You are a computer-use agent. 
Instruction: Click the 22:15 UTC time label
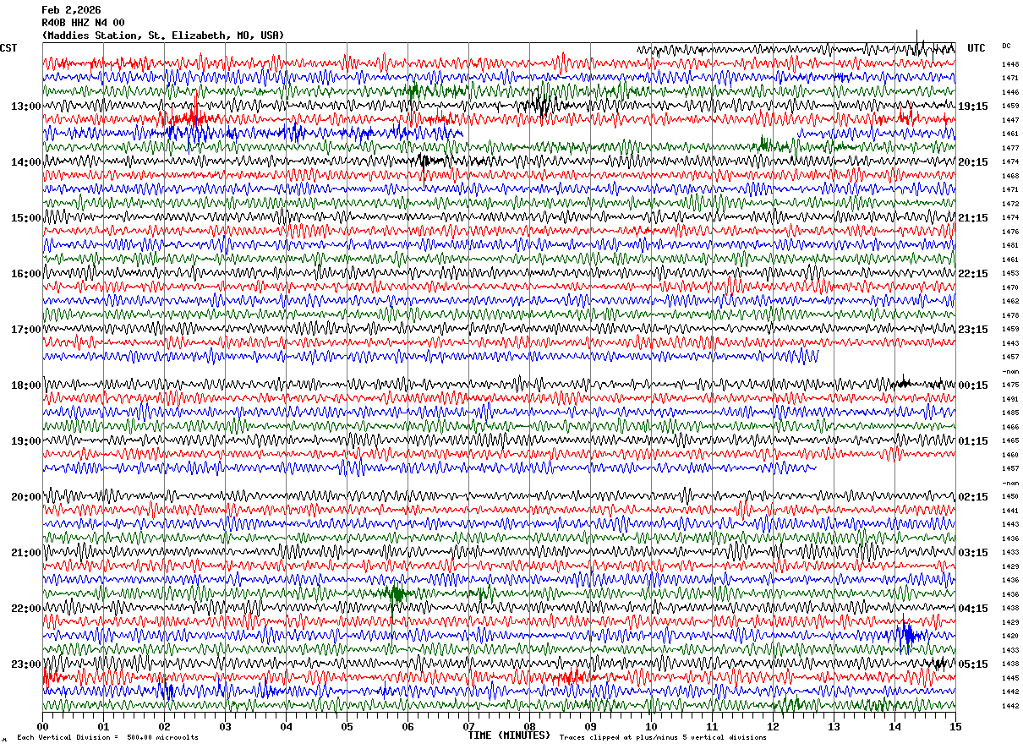coord(973,274)
